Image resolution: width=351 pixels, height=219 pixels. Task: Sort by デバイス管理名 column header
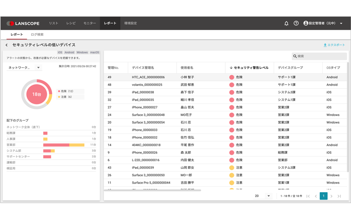pos(143,68)
